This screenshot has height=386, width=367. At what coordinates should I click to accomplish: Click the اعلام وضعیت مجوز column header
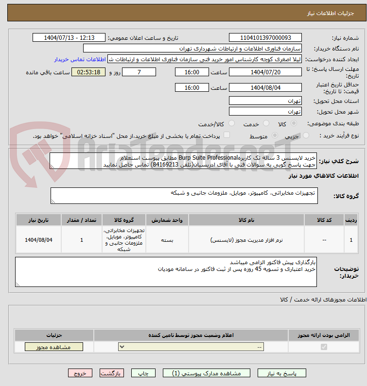pyautogui.click(x=191, y=336)
